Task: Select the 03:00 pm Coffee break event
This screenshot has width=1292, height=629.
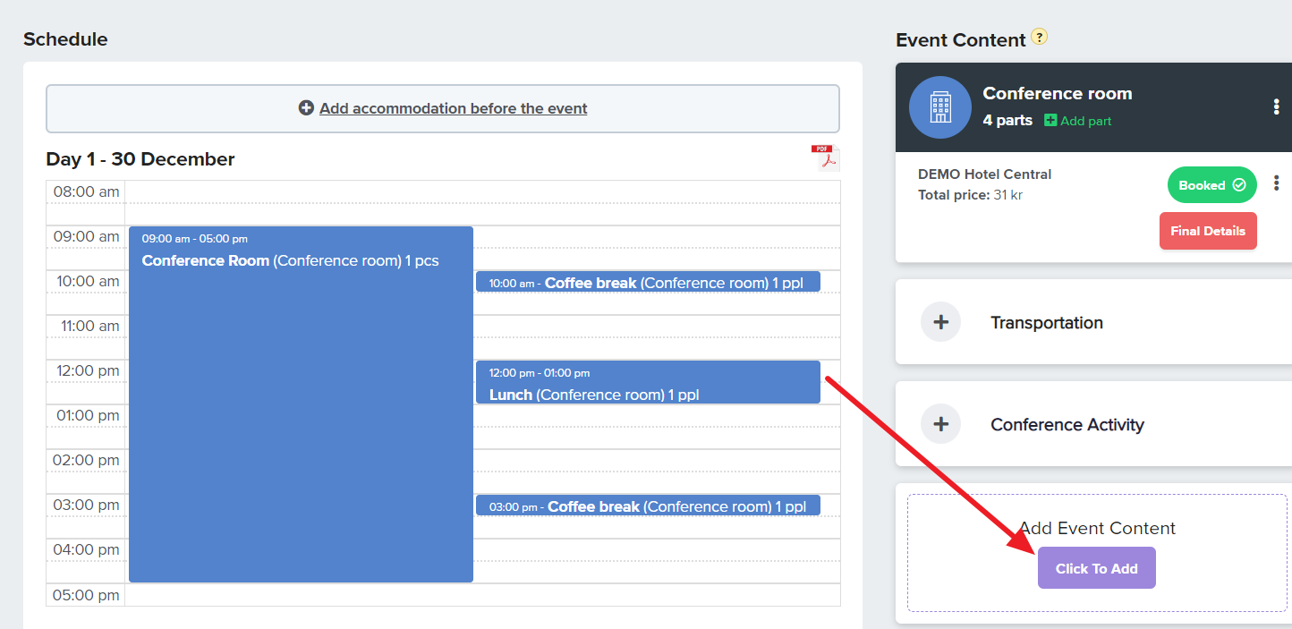Action: coord(648,506)
